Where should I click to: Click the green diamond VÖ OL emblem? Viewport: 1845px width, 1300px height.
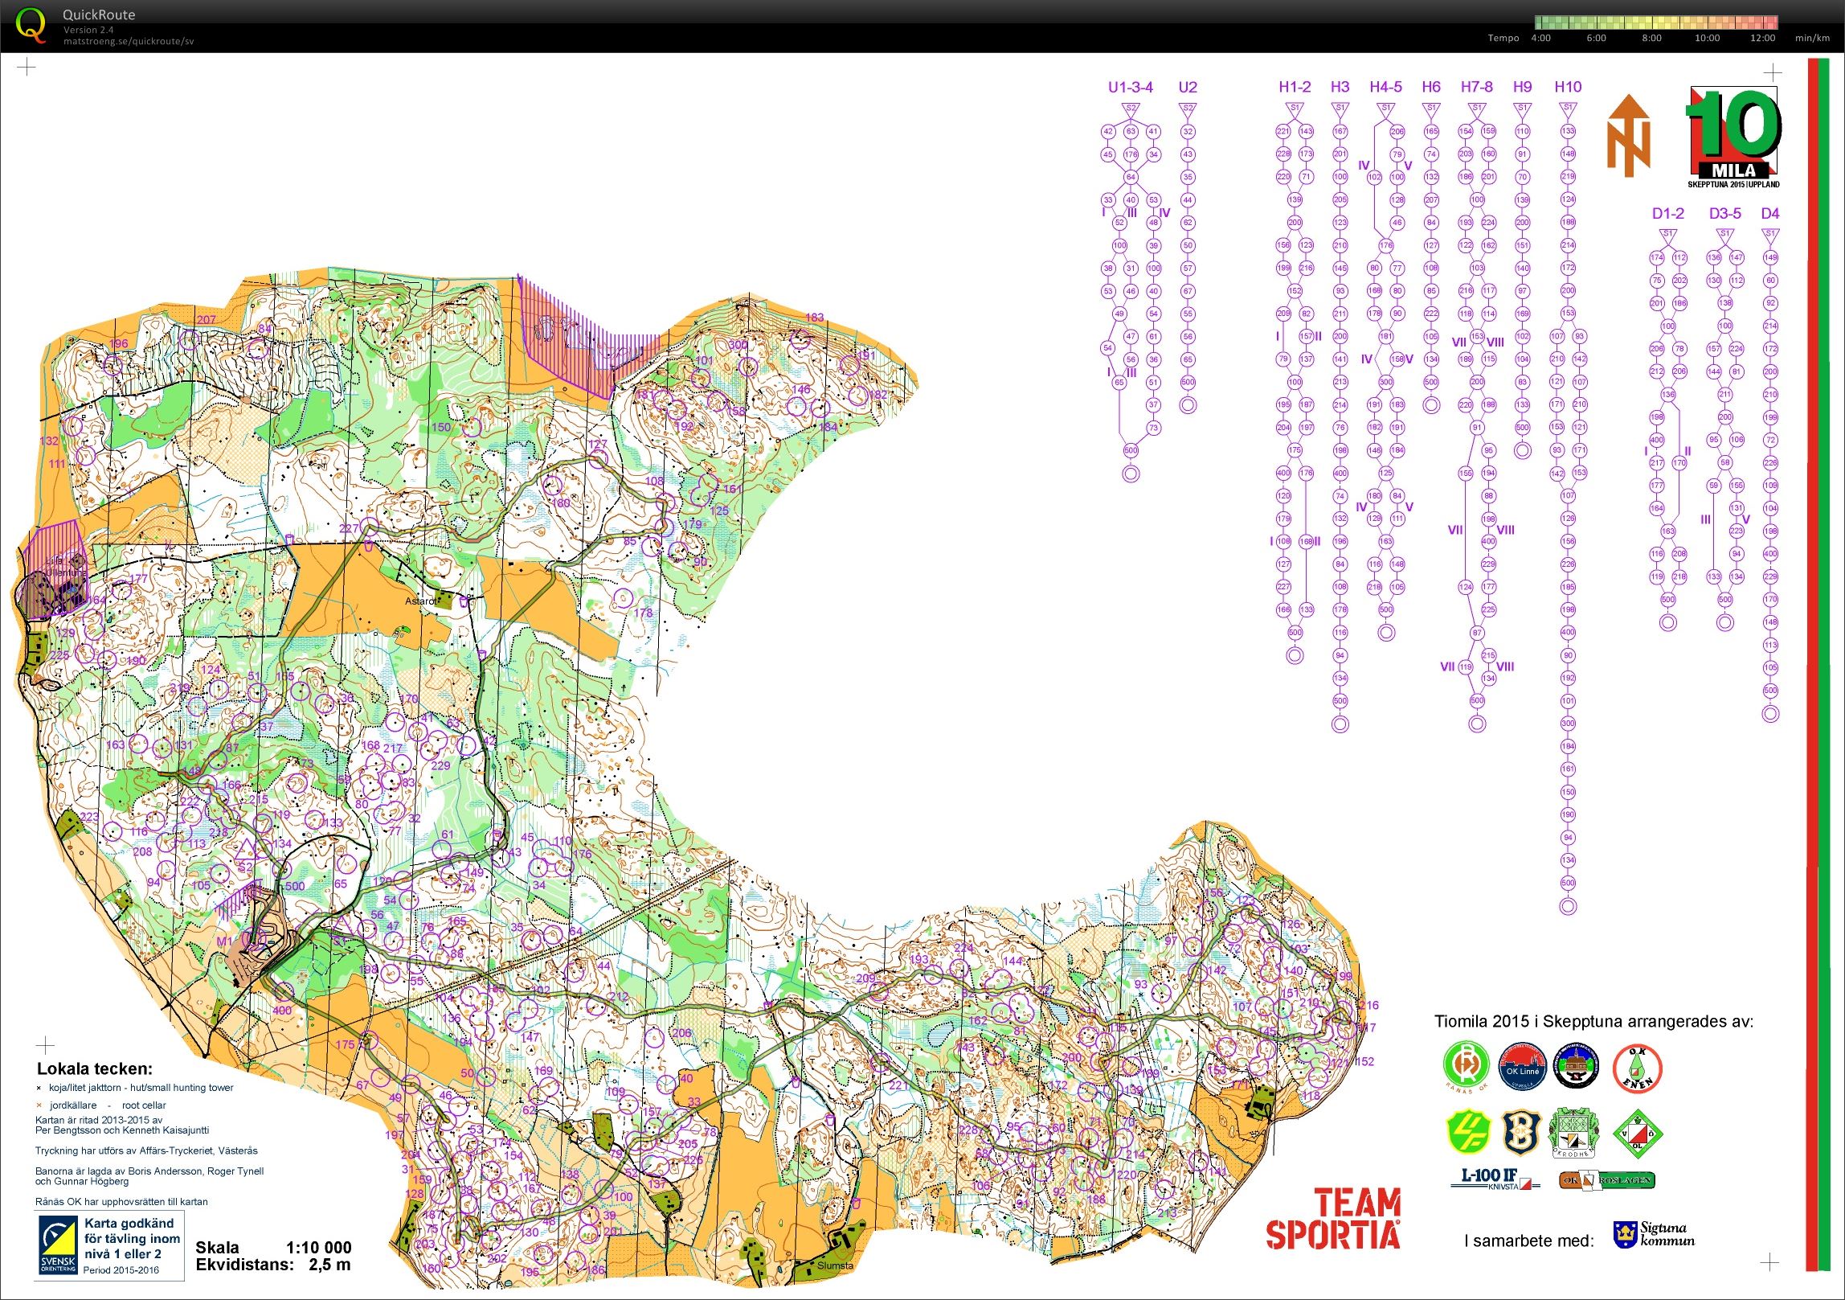point(1637,1134)
